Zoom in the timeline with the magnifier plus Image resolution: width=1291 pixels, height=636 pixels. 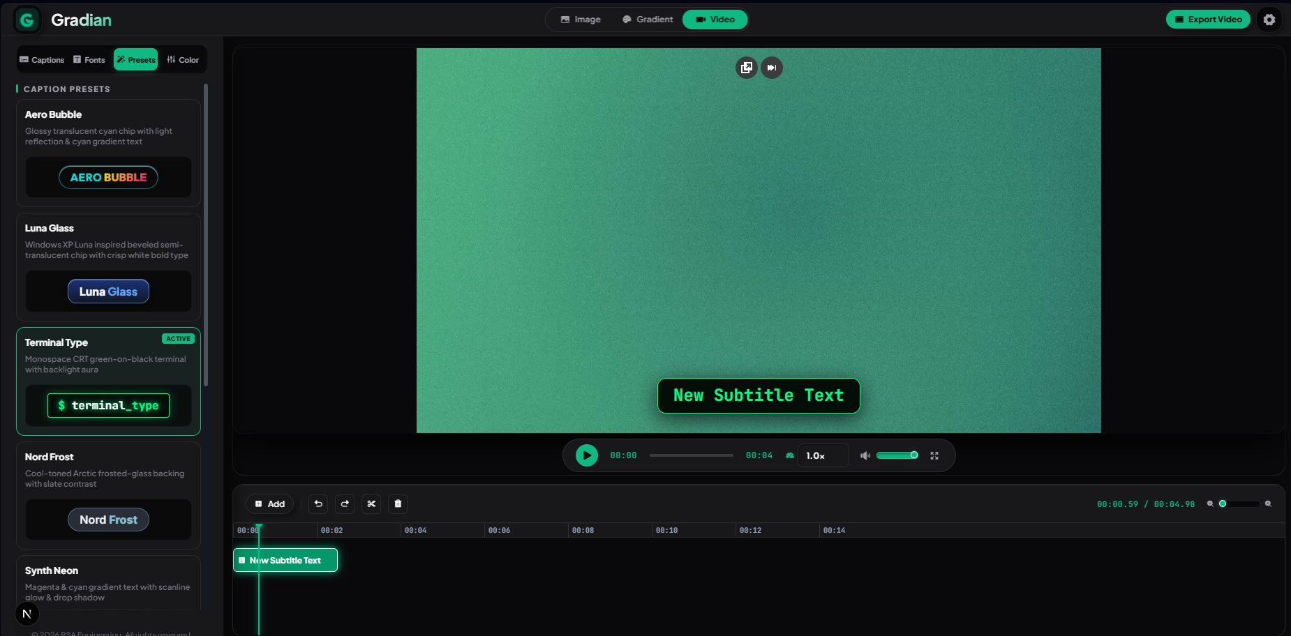click(x=1268, y=503)
